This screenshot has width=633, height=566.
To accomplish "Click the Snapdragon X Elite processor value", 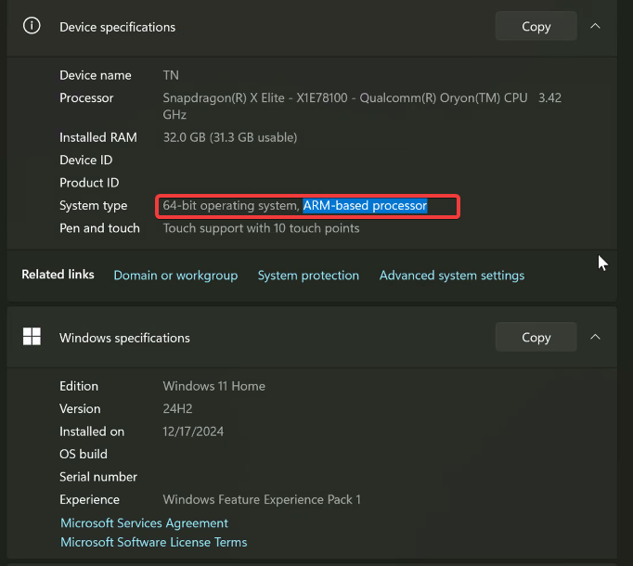I will 343,98.
